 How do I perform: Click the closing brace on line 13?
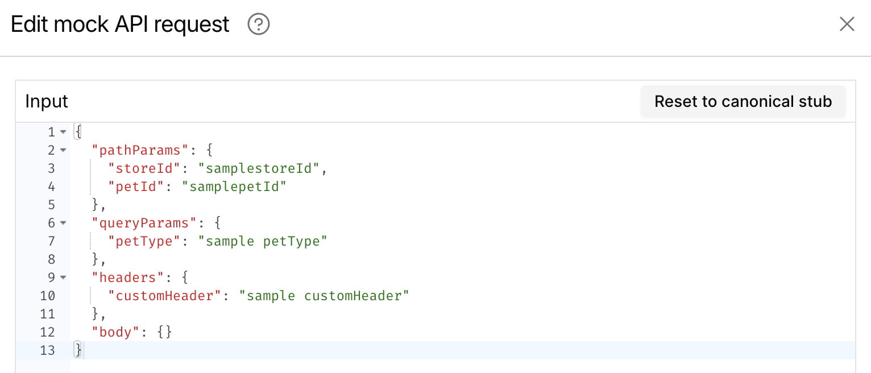(x=78, y=350)
